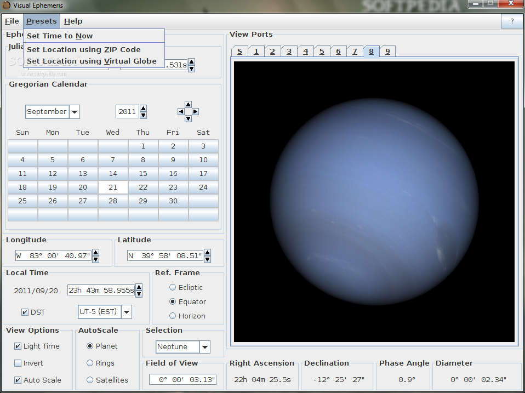525x393 pixels.
Task: Switch to view port tab 1
Action: tap(256, 52)
